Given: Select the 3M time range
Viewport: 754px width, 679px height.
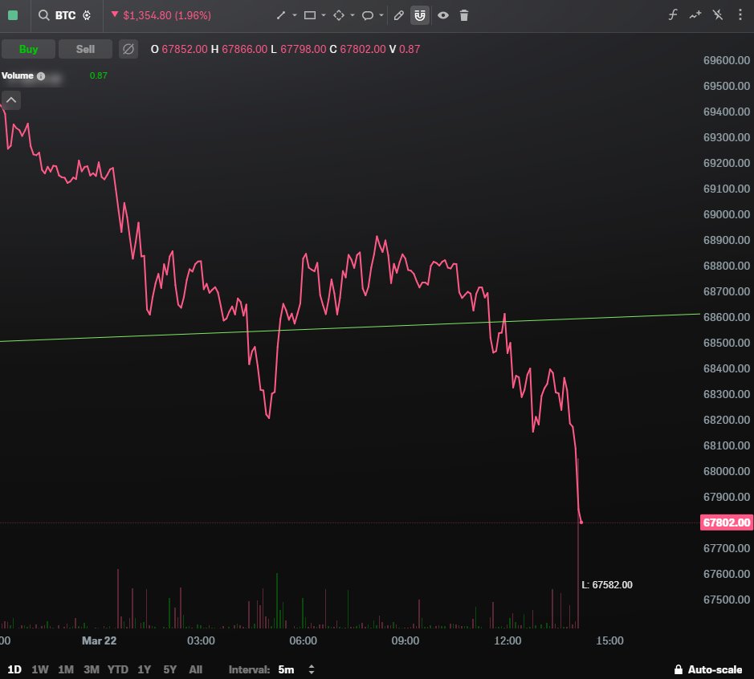Looking at the screenshot, I should 92,669.
